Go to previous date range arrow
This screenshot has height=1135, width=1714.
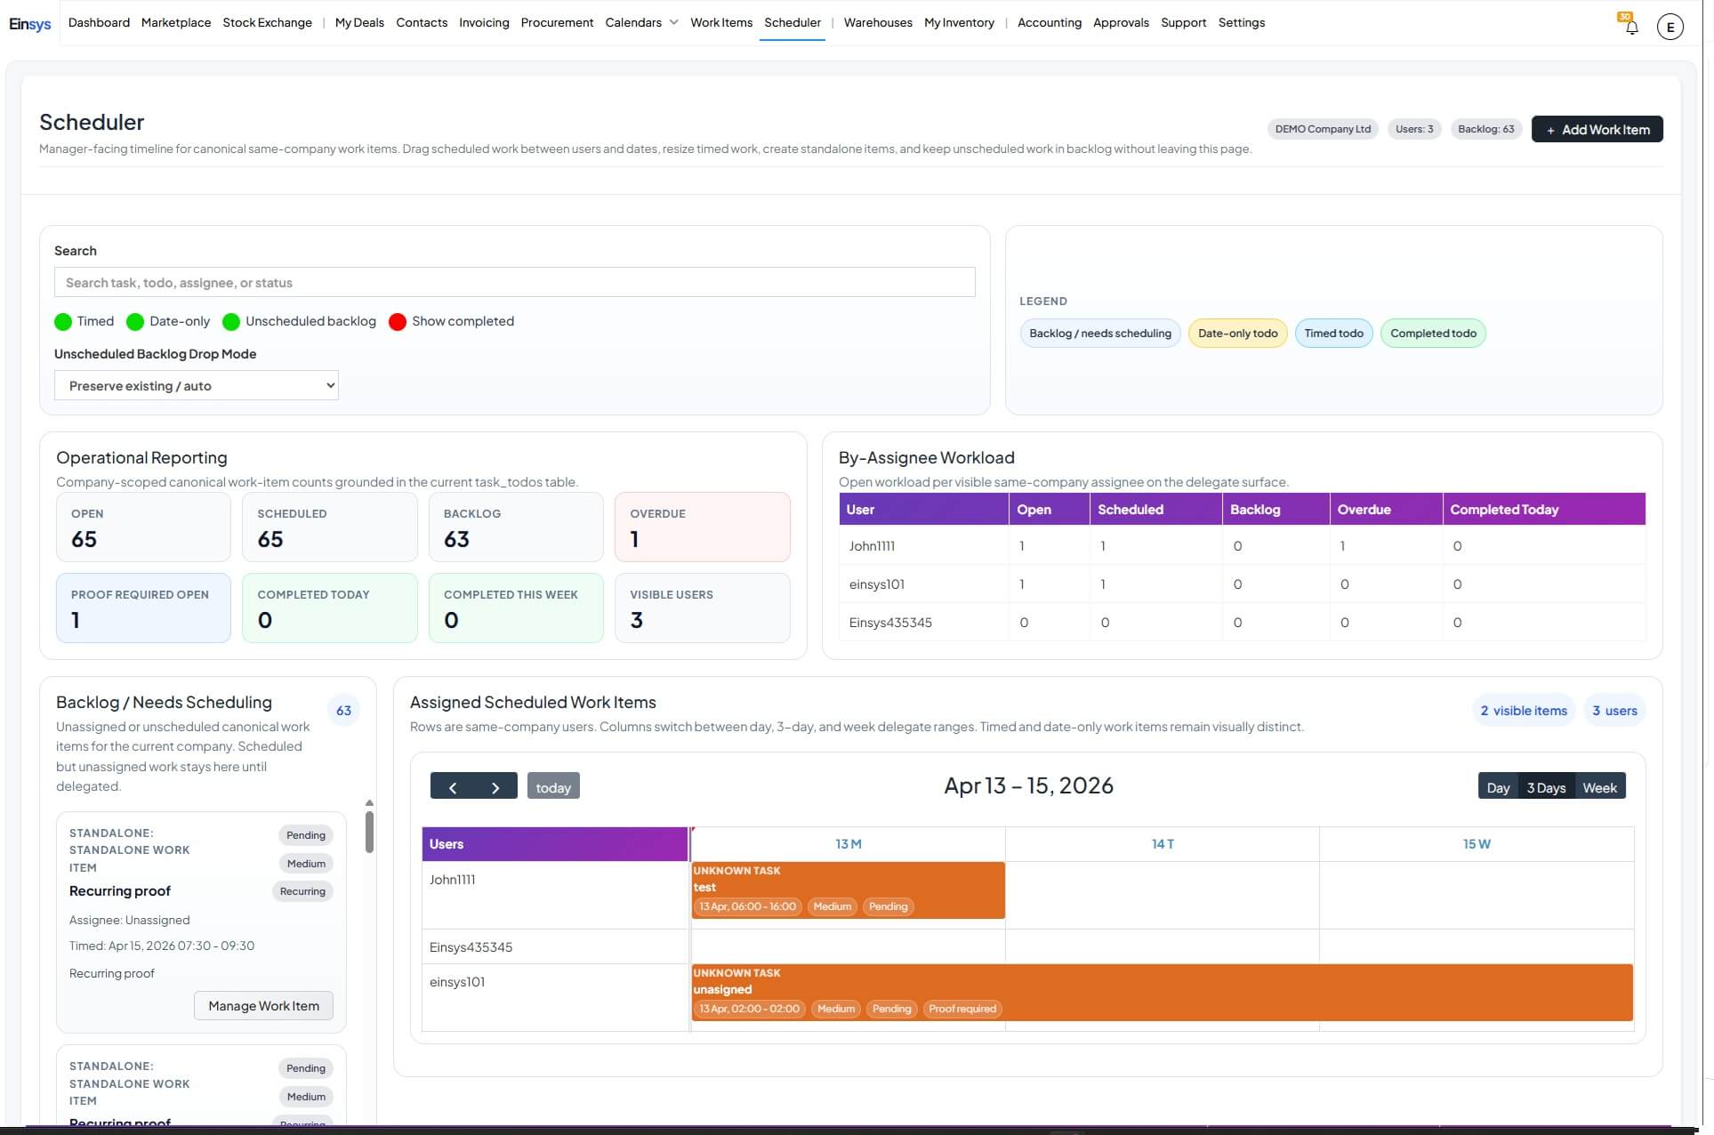[x=453, y=787]
